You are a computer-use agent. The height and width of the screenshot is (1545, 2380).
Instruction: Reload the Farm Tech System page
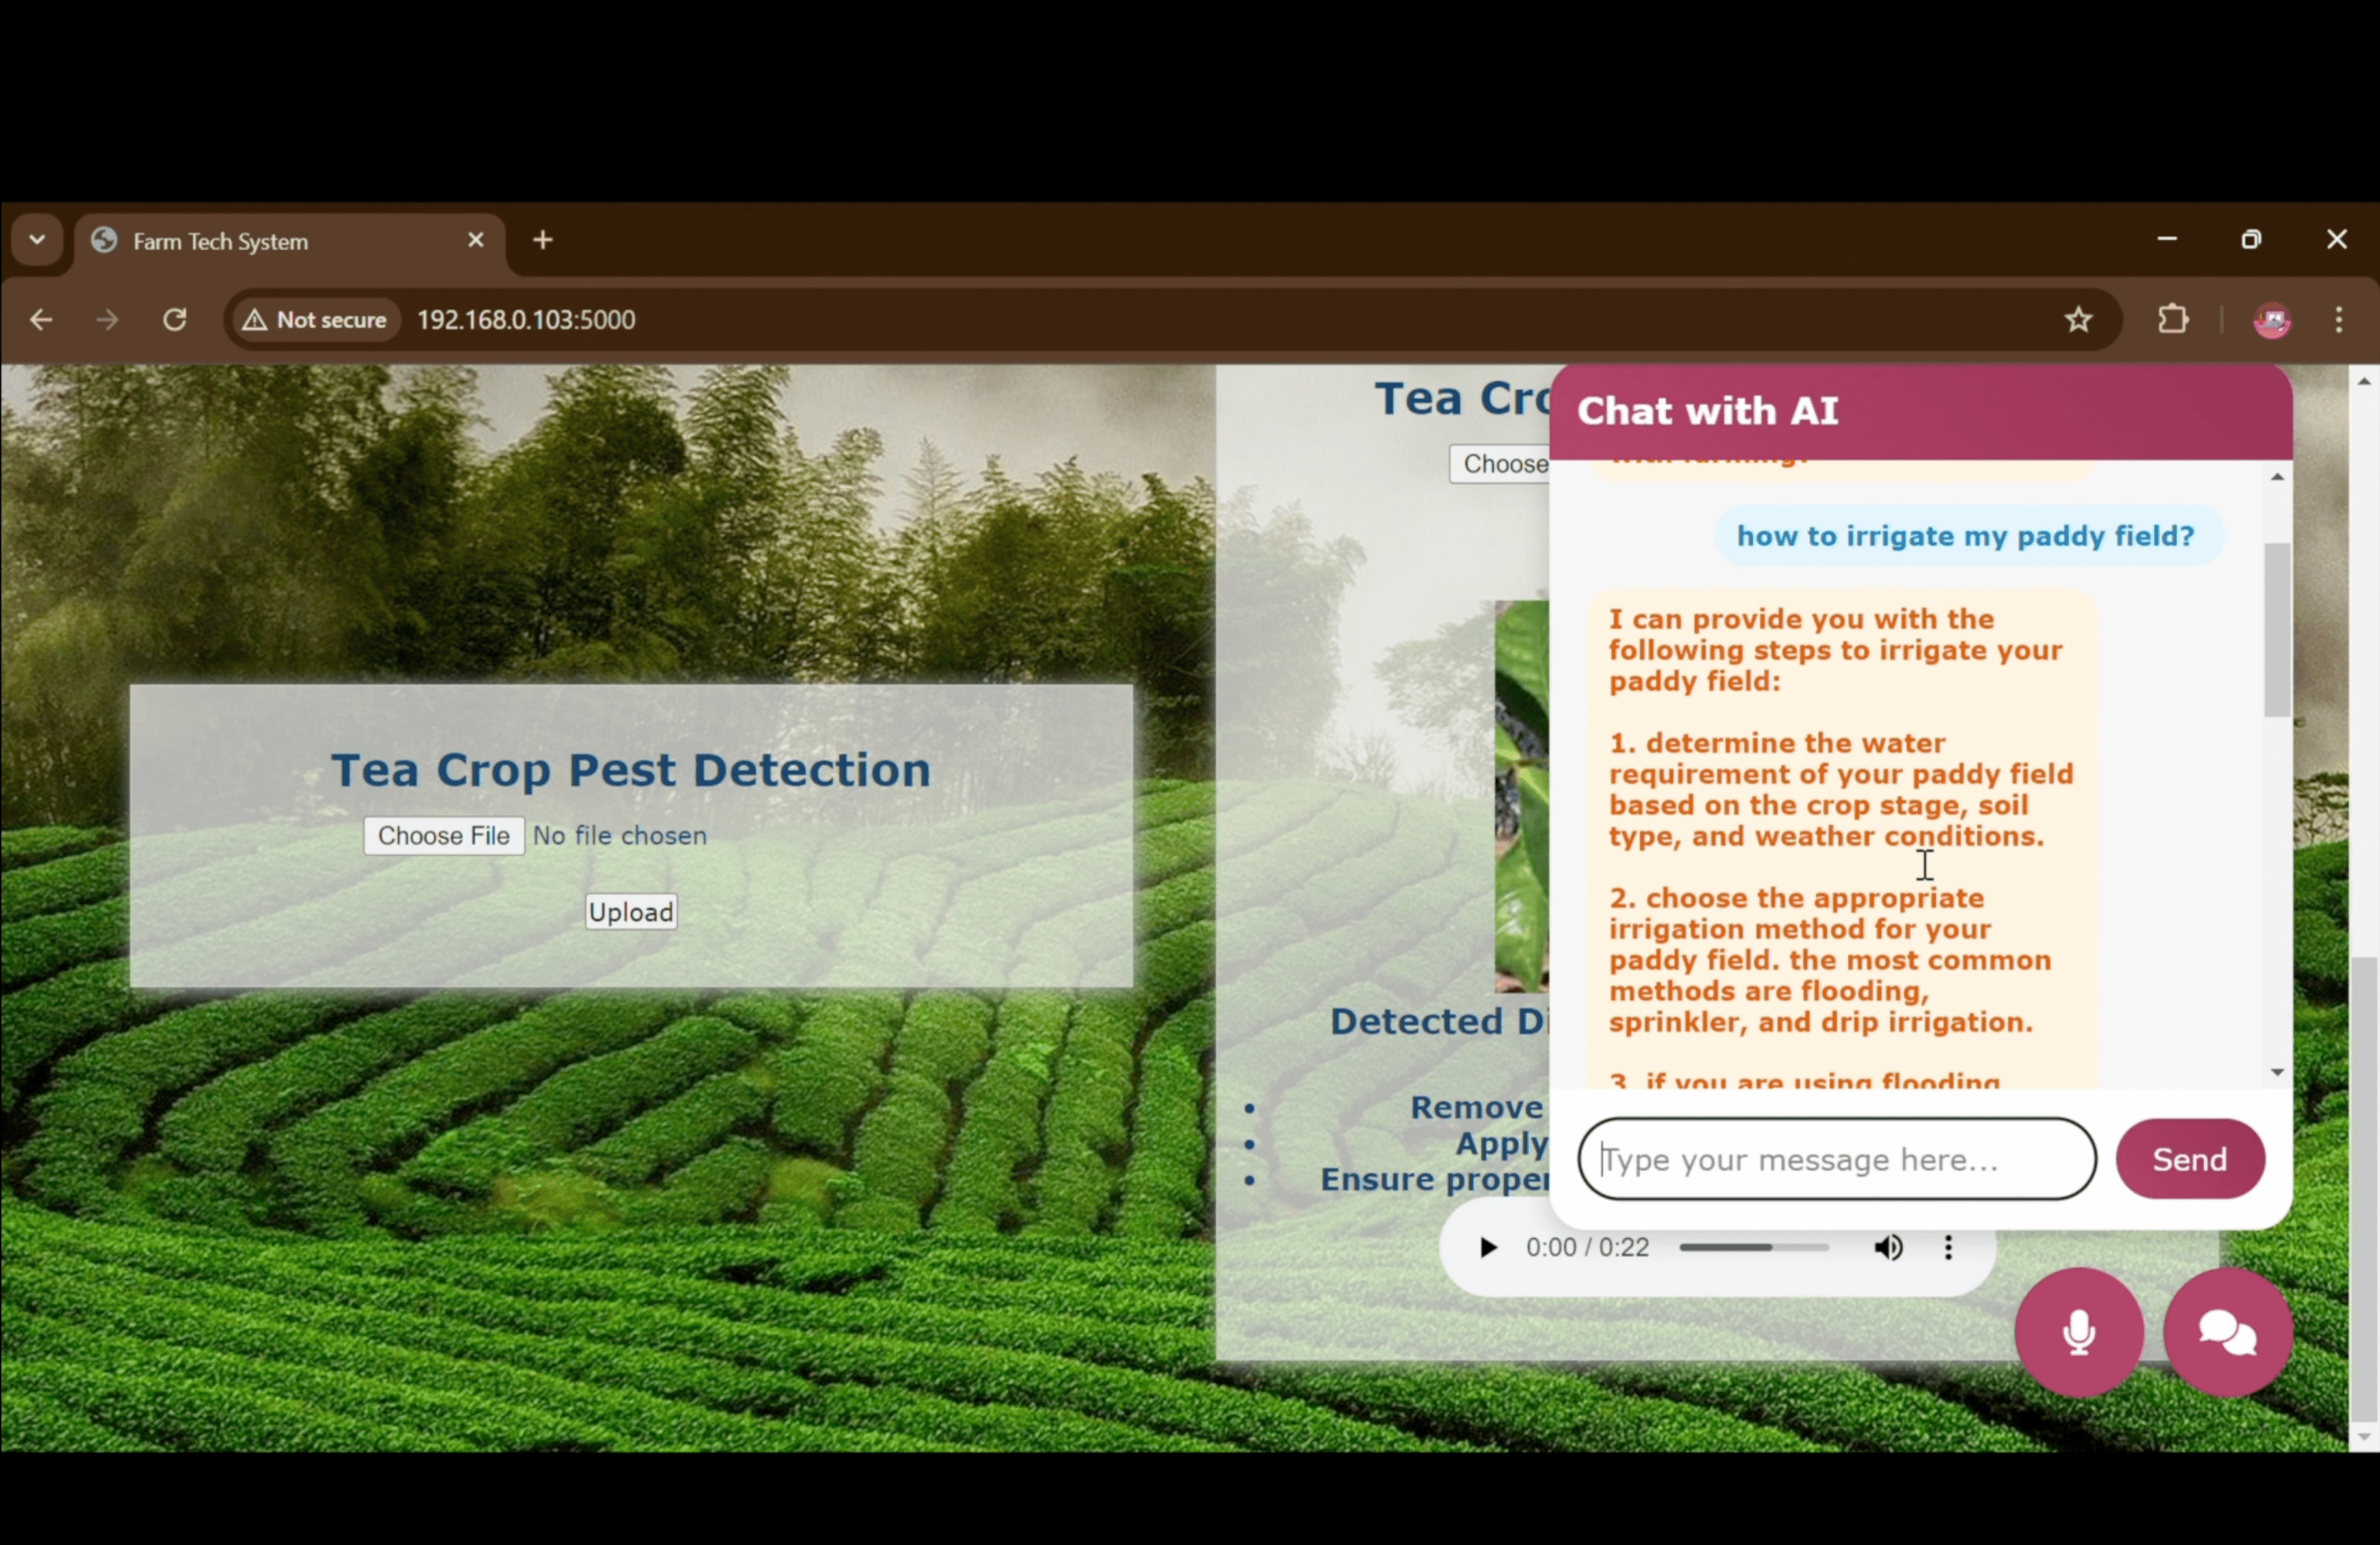[x=175, y=320]
